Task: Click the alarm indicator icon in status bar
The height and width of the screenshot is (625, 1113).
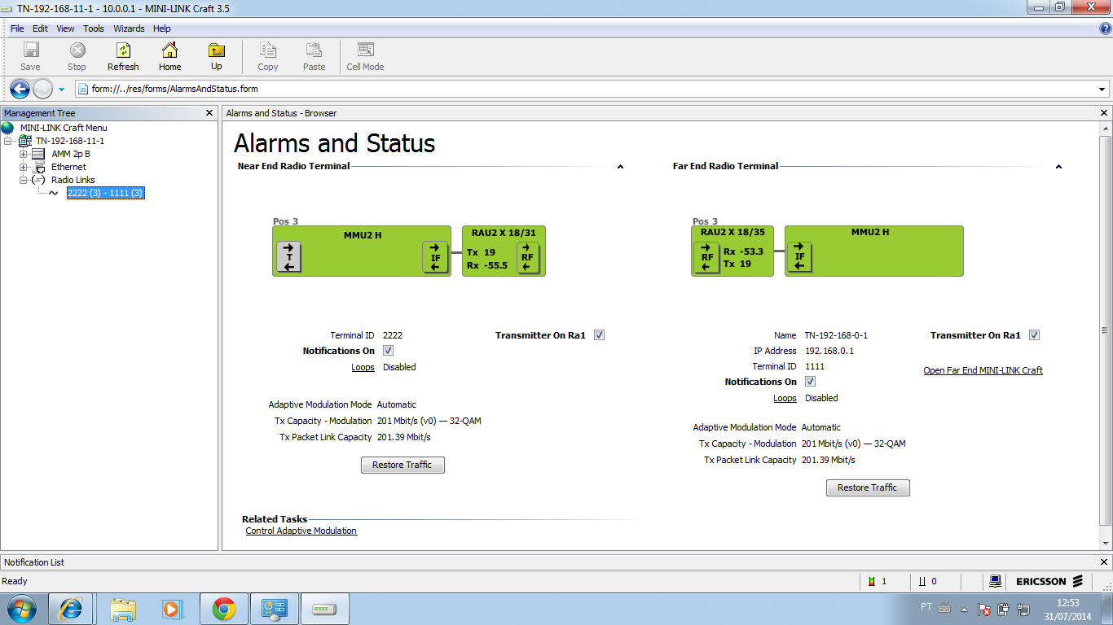Action: tap(872, 581)
